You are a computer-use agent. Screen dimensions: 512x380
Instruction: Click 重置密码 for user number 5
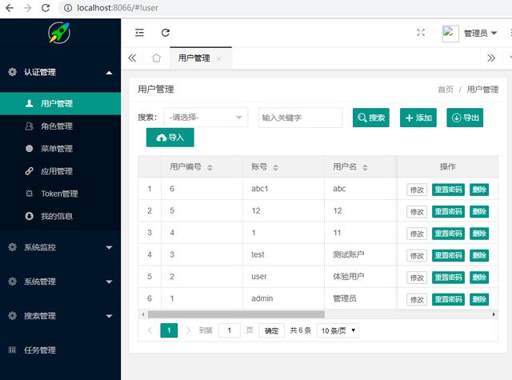coord(448,211)
